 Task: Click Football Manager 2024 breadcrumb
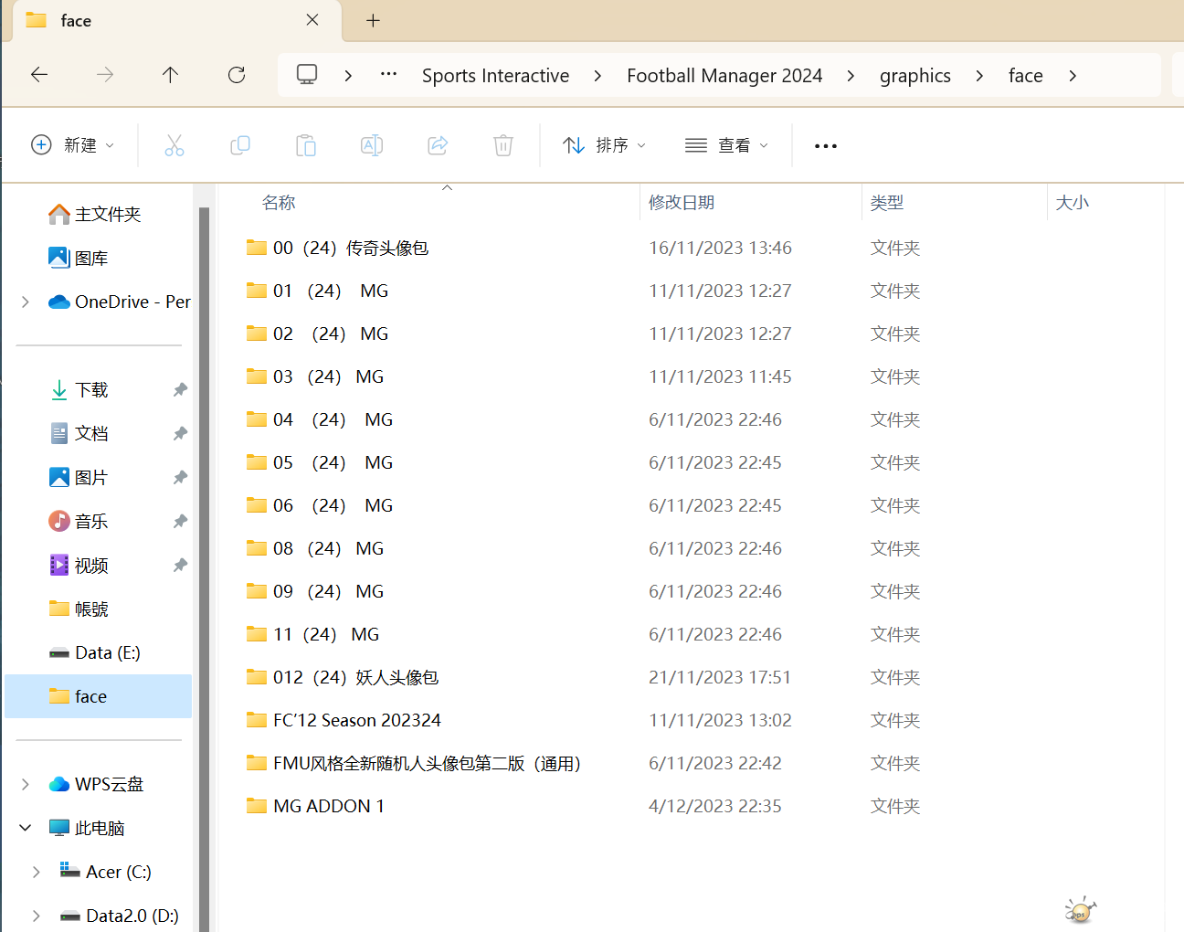pyautogui.click(x=724, y=76)
